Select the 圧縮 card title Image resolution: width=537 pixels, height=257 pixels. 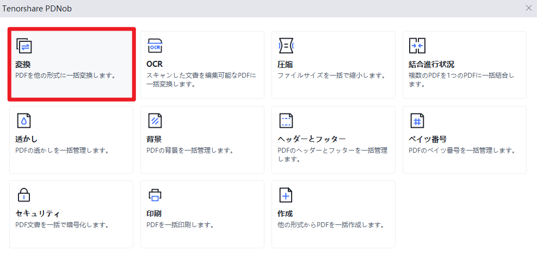tap(285, 65)
